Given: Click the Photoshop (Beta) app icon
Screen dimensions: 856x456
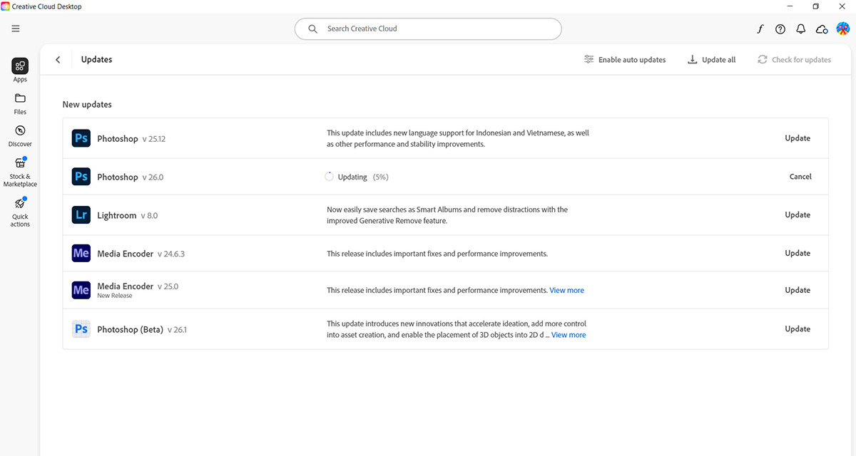Looking at the screenshot, I should [81, 329].
